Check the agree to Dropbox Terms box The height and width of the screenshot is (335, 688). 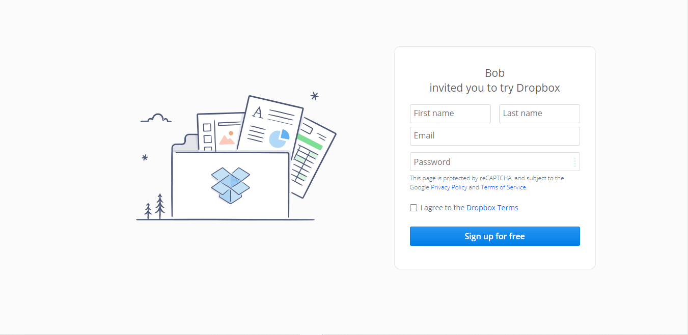414,208
